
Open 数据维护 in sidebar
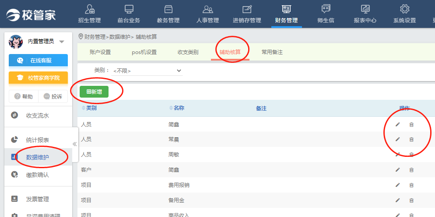pyautogui.click(x=38, y=157)
